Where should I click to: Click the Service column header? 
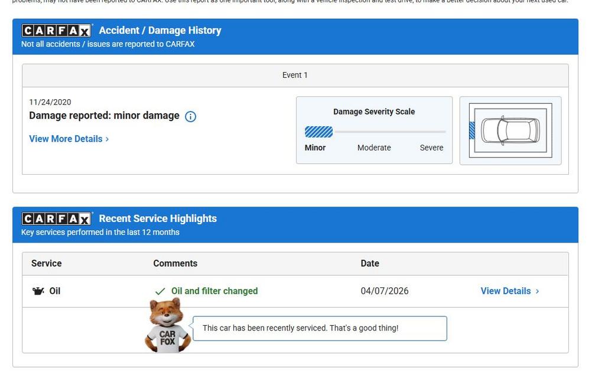[46, 263]
